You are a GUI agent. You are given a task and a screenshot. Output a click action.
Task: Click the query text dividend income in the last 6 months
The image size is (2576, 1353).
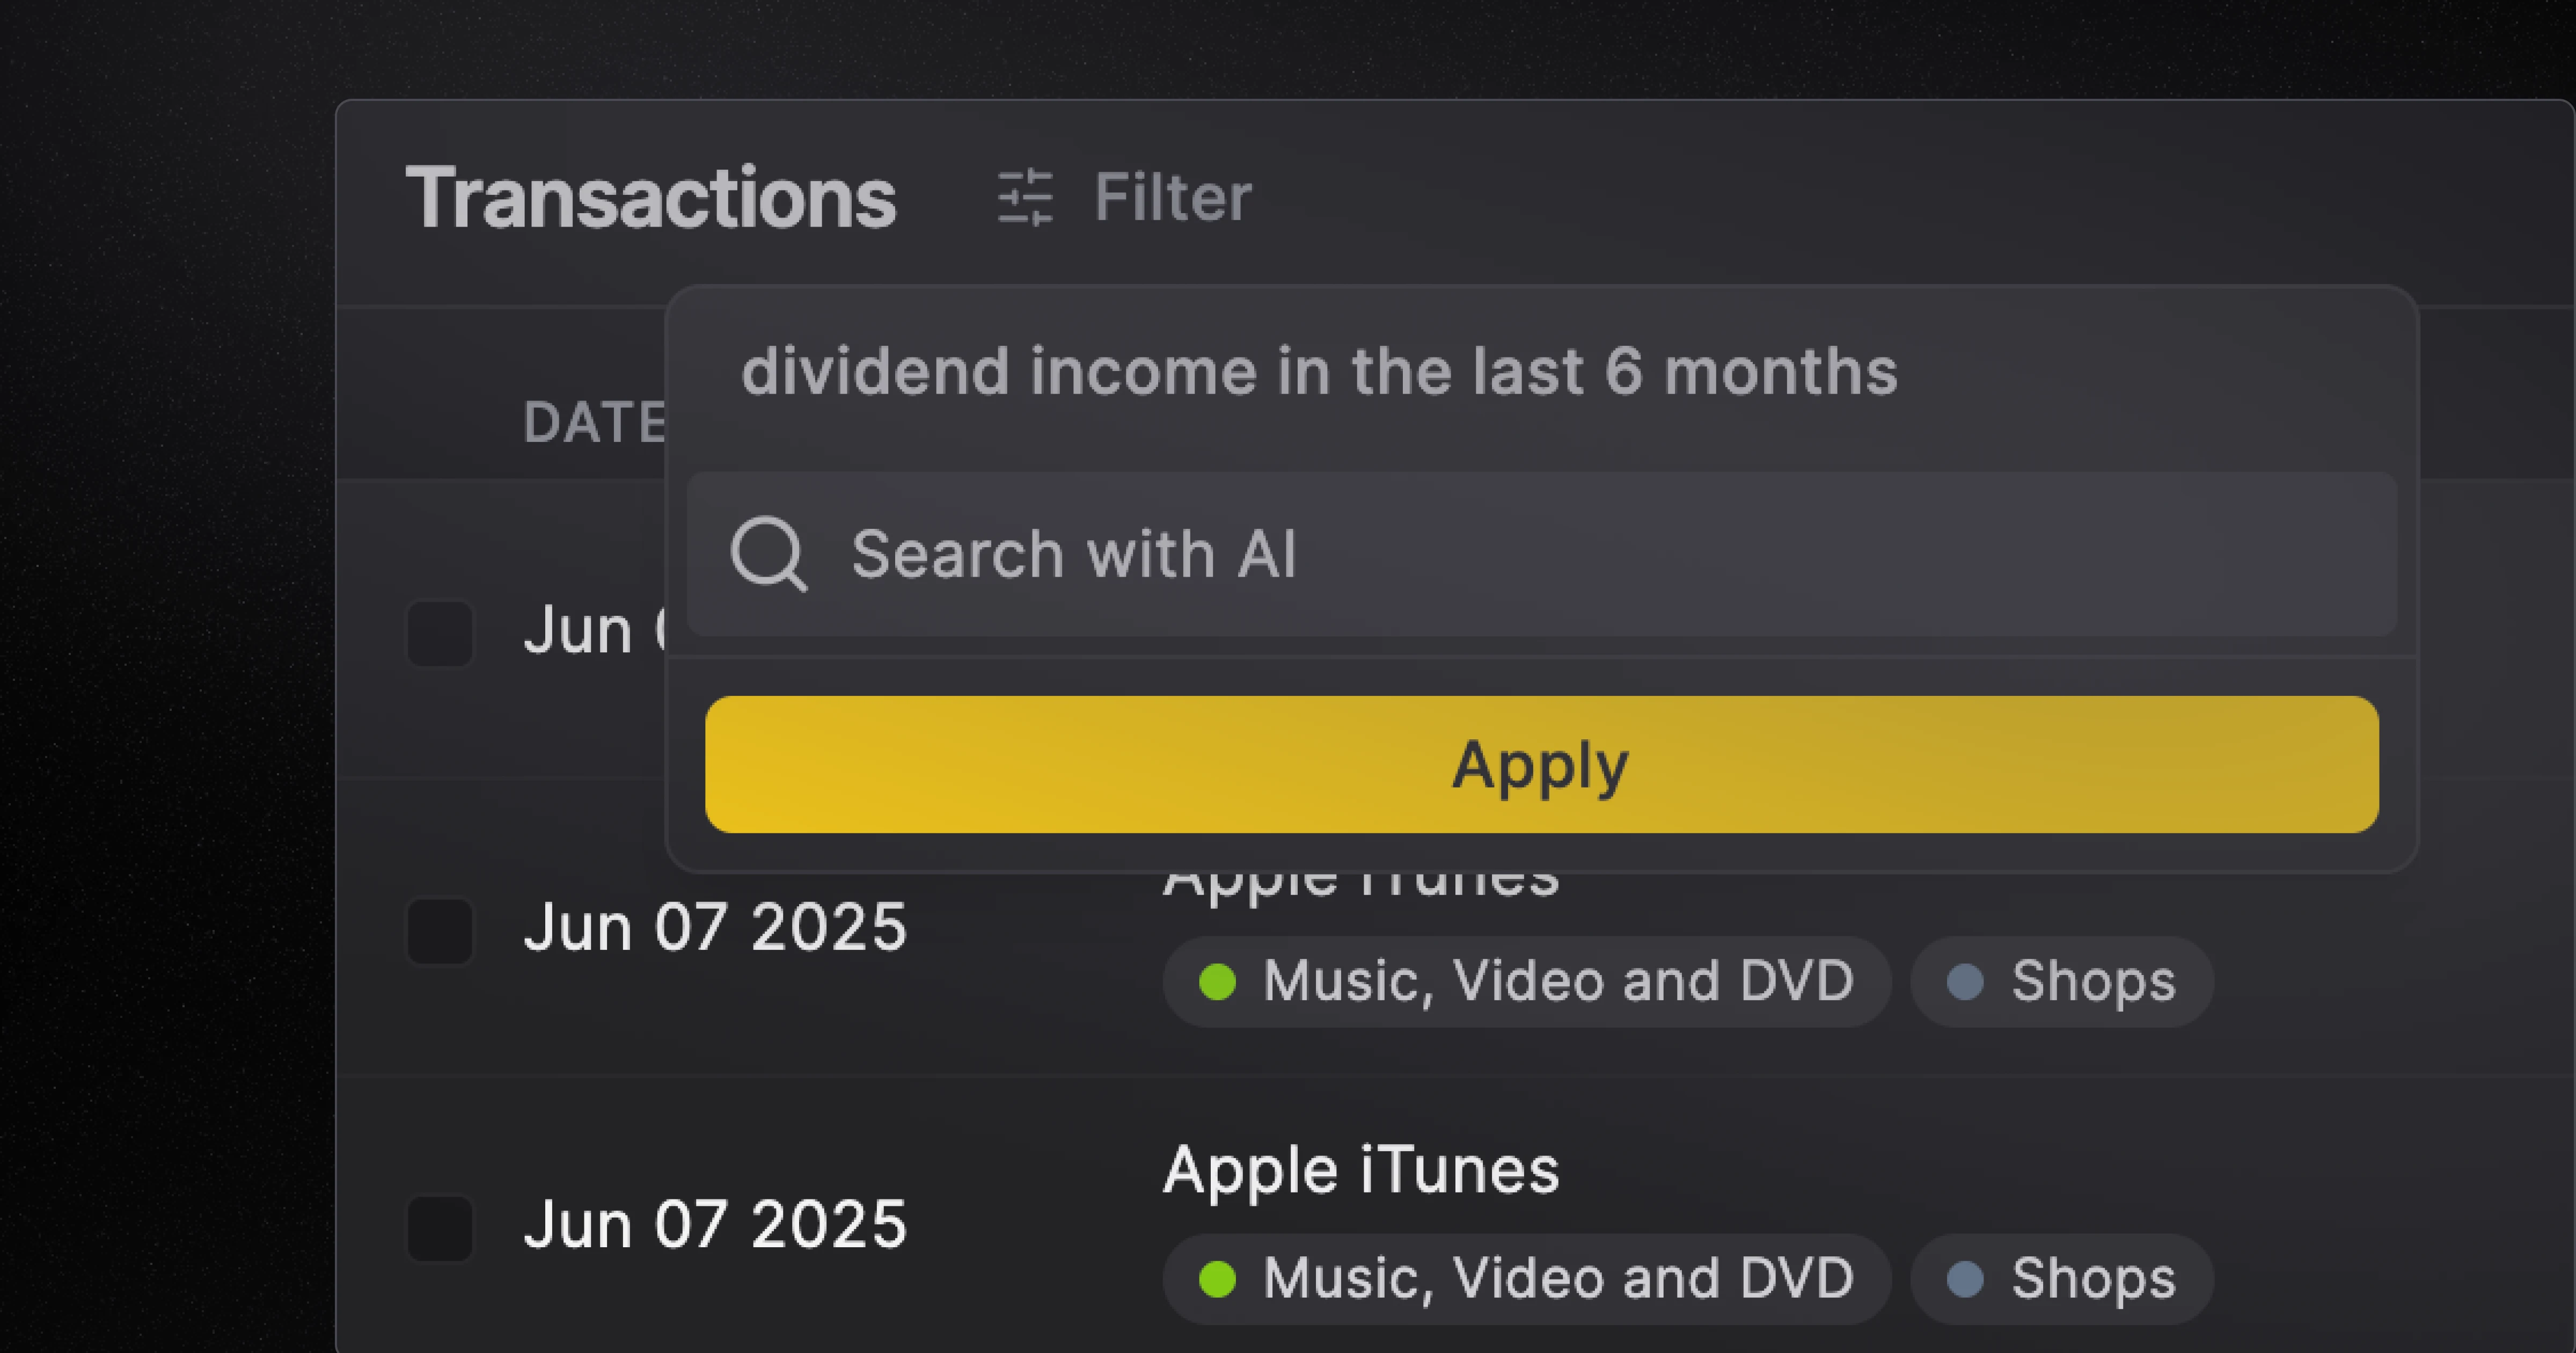[x=1320, y=372]
